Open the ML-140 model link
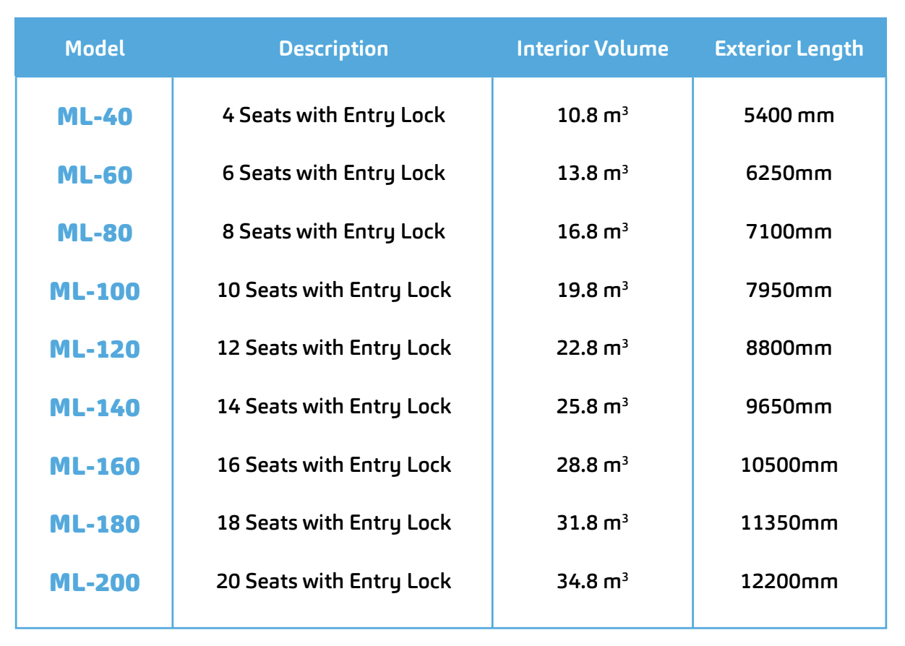Screen dimensions: 905x646 click(95, 408)
